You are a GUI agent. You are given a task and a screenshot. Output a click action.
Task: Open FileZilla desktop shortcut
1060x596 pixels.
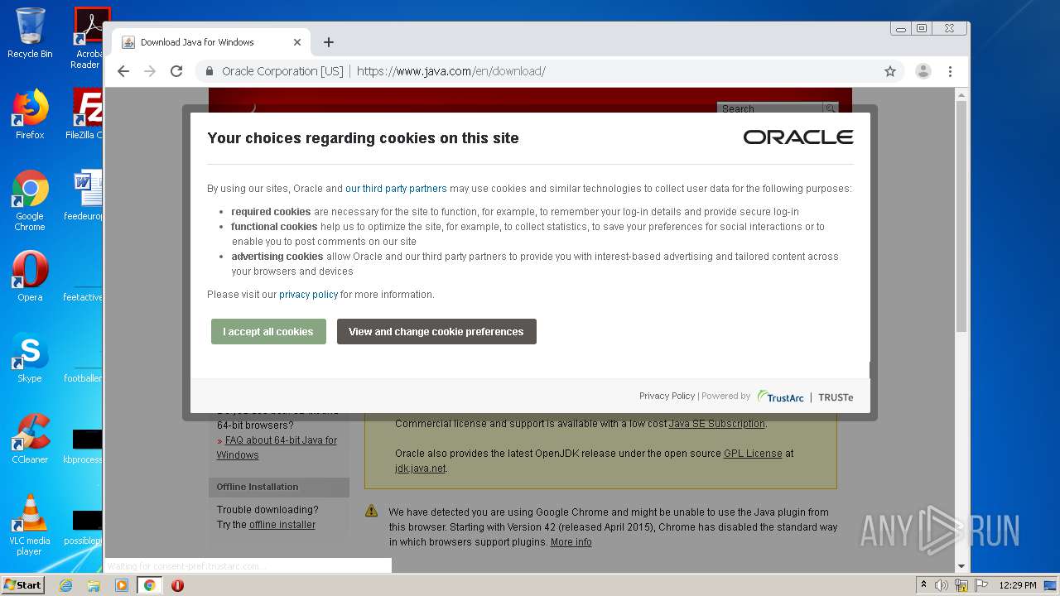pos(84,114)
